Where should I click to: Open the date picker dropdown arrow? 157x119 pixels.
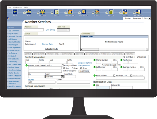(x=149, y=18)
